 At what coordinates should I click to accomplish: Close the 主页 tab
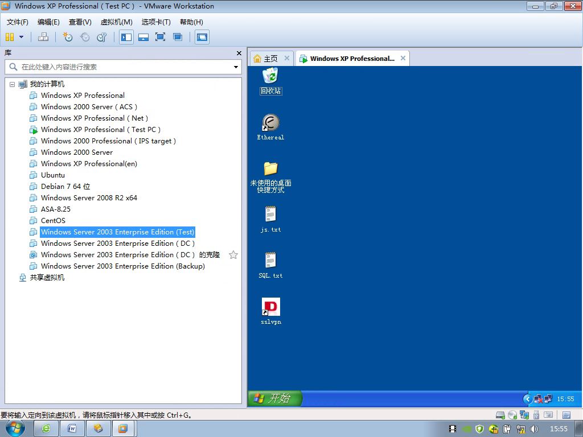pos(287,59)
